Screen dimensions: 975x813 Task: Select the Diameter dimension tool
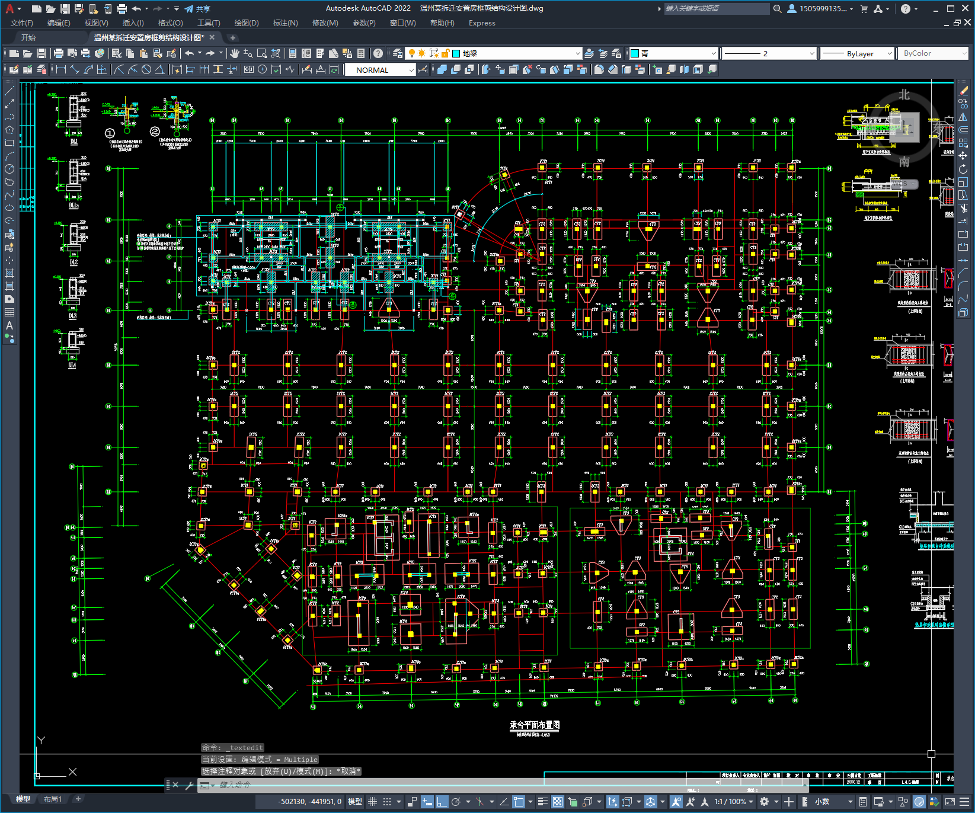click(x=146, y=70)
